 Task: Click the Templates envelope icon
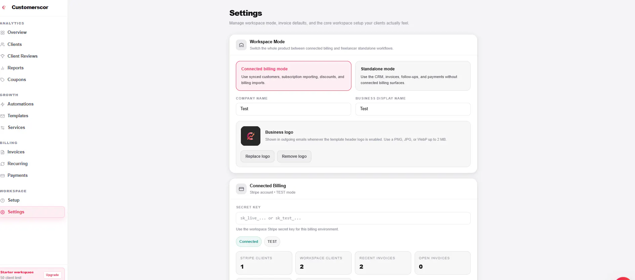pyautogui.click(x=3, y=116)
